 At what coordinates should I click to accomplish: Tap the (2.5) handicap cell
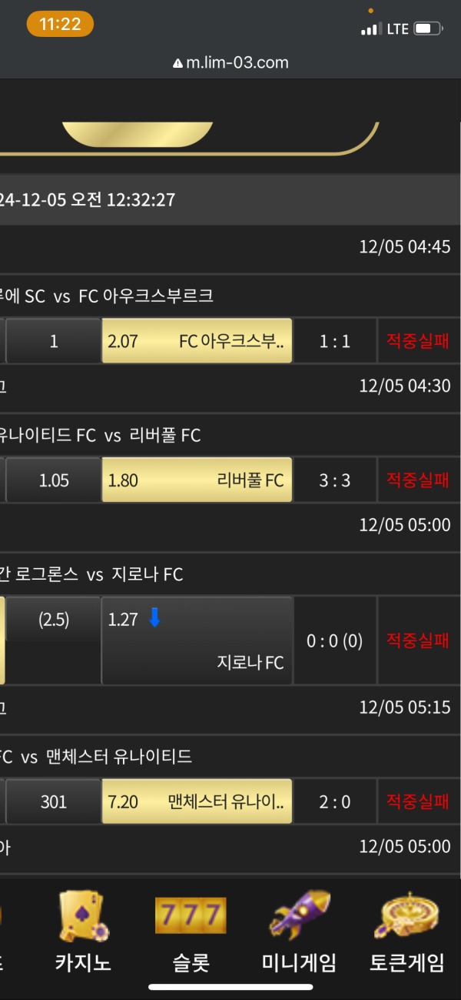tap(54, 620)
